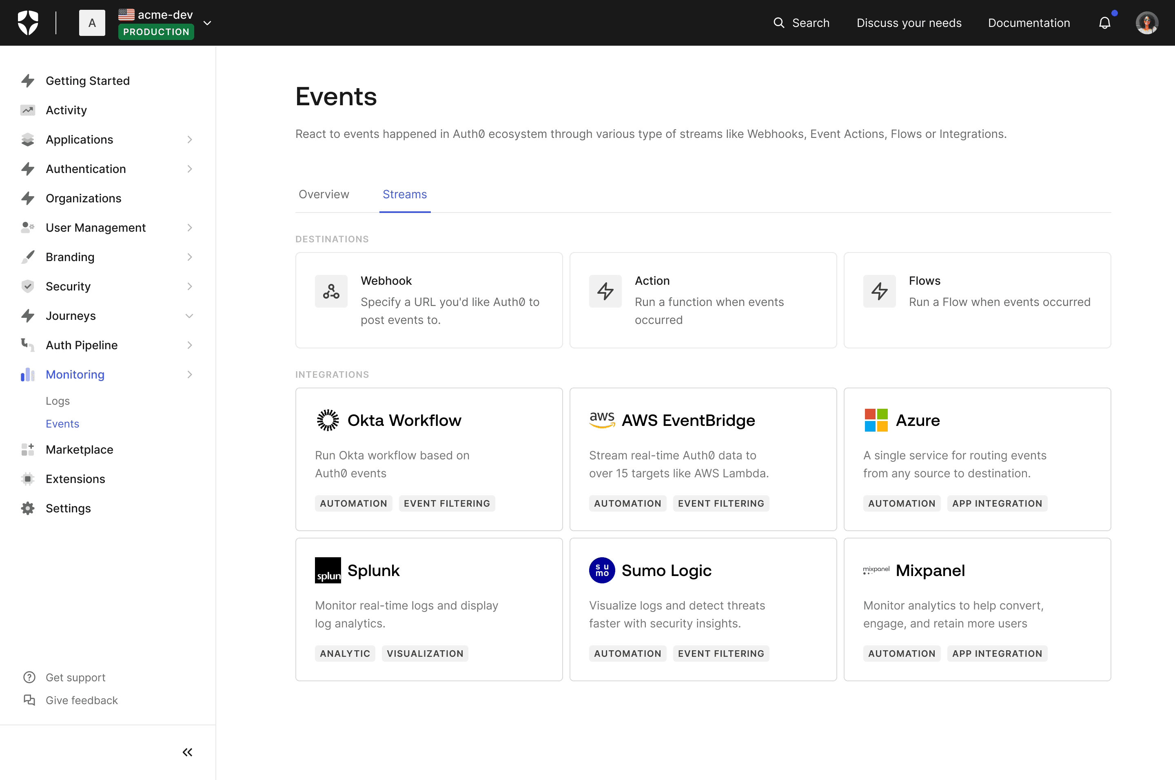
Task: Click the Webhook destination icon
Action: (331, 291)
